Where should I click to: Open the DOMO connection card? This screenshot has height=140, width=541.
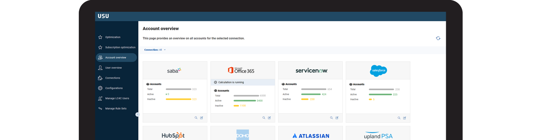pos(243,134)
